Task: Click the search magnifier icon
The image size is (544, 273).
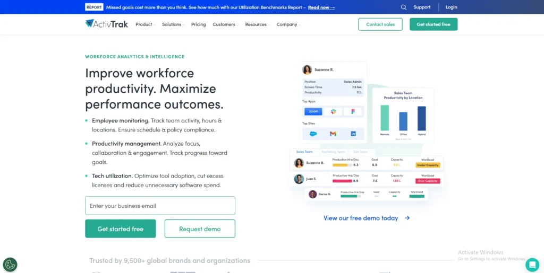Action: click(404, 7)
